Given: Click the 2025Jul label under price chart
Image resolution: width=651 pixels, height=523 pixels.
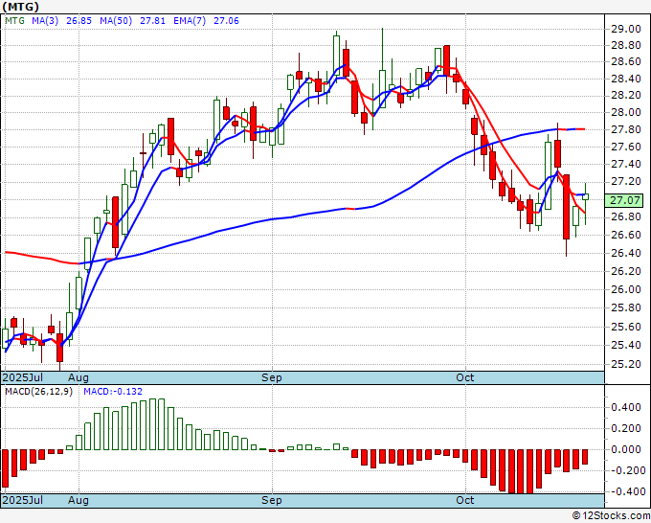Looking at the screenshot, I should (x=21, y=378).
